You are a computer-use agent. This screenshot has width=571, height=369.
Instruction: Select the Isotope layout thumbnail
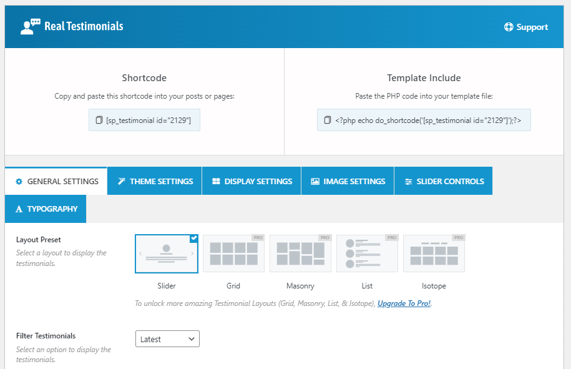coord(434,253)
